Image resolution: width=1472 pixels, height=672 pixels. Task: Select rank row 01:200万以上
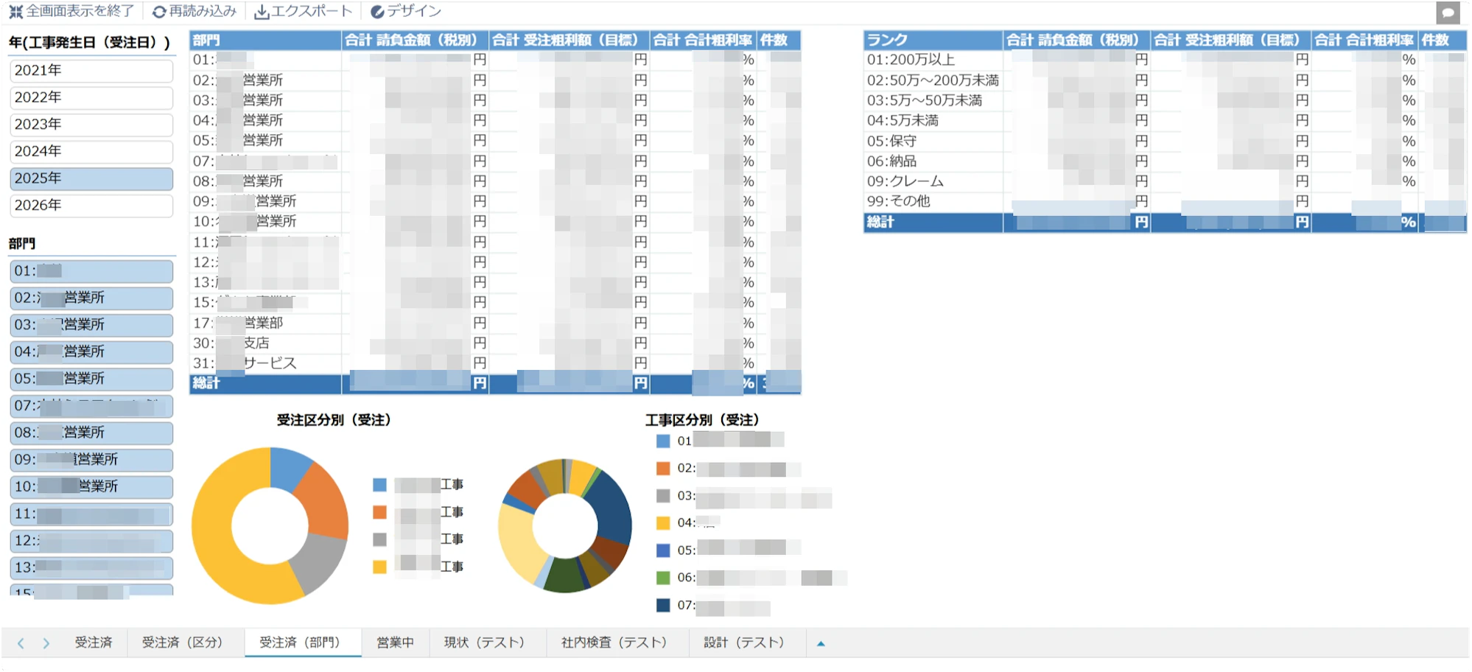1165,60
